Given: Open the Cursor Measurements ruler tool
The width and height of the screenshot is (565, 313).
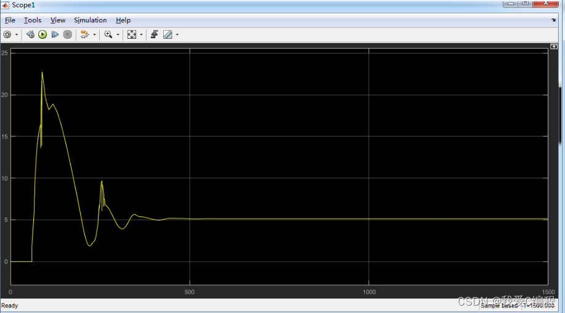Looking at the screenshot, I should 168,35.
